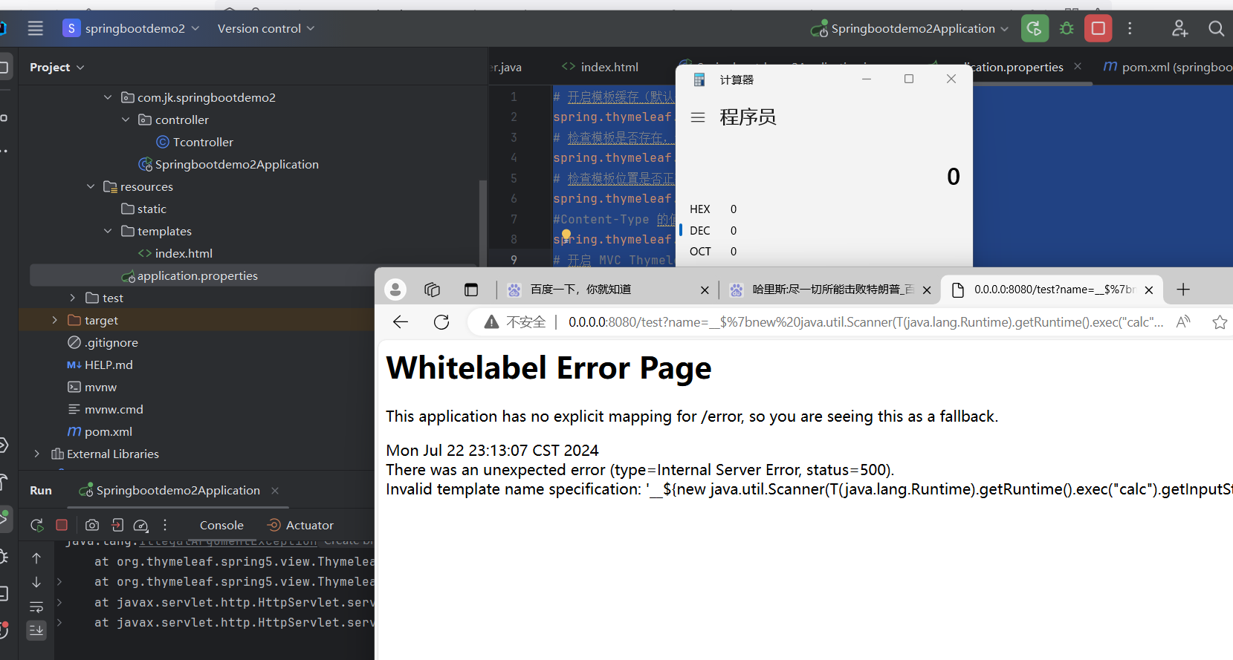Close the application.properties editor tab
This screenshot has width=1233, height=660.
point(1078,66)
